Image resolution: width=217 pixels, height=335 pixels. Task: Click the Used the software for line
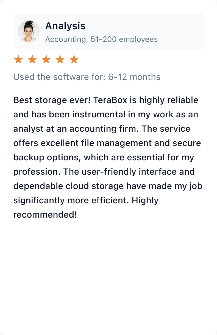coord(87,77)
